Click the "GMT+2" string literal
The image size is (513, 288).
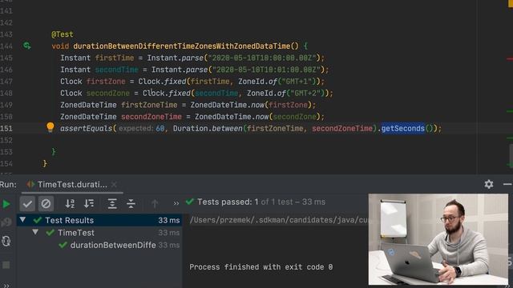click(x=306, y=93)
